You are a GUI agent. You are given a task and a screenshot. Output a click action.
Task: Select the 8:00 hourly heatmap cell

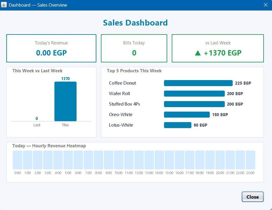98,160
